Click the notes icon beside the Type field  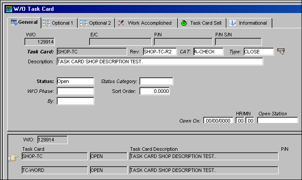point(281,51)
